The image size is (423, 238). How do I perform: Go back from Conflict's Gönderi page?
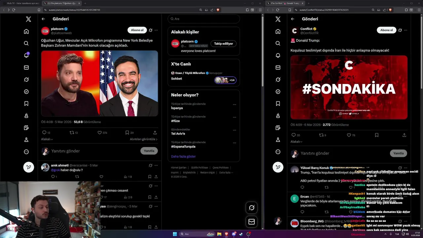coord(292,19)
